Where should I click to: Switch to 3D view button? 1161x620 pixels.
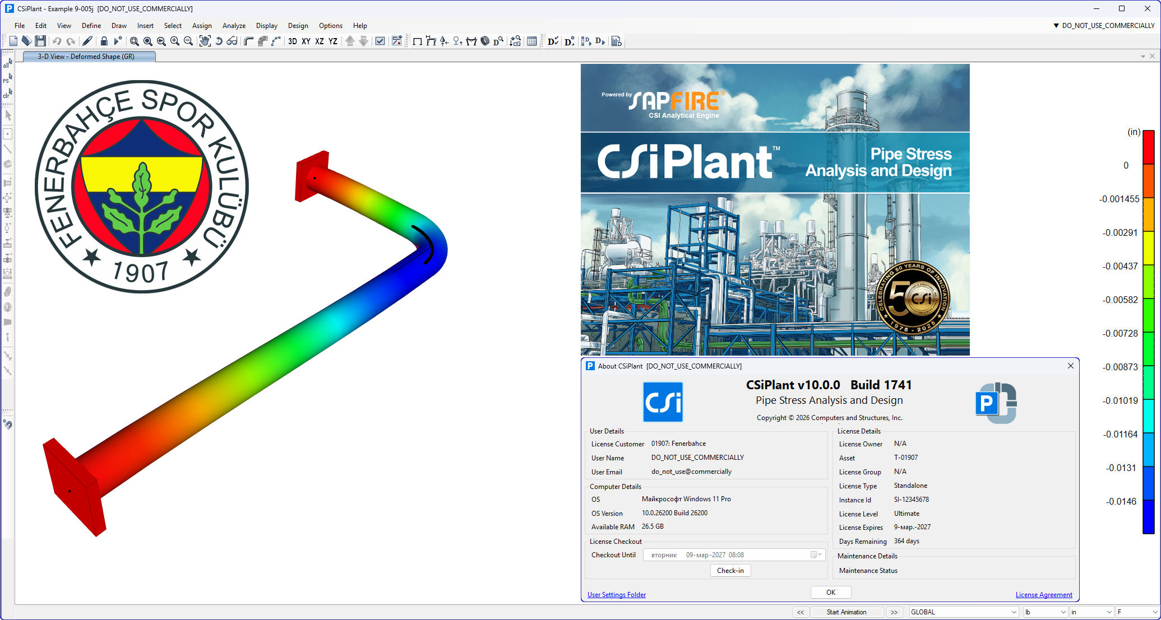point(293,41)
